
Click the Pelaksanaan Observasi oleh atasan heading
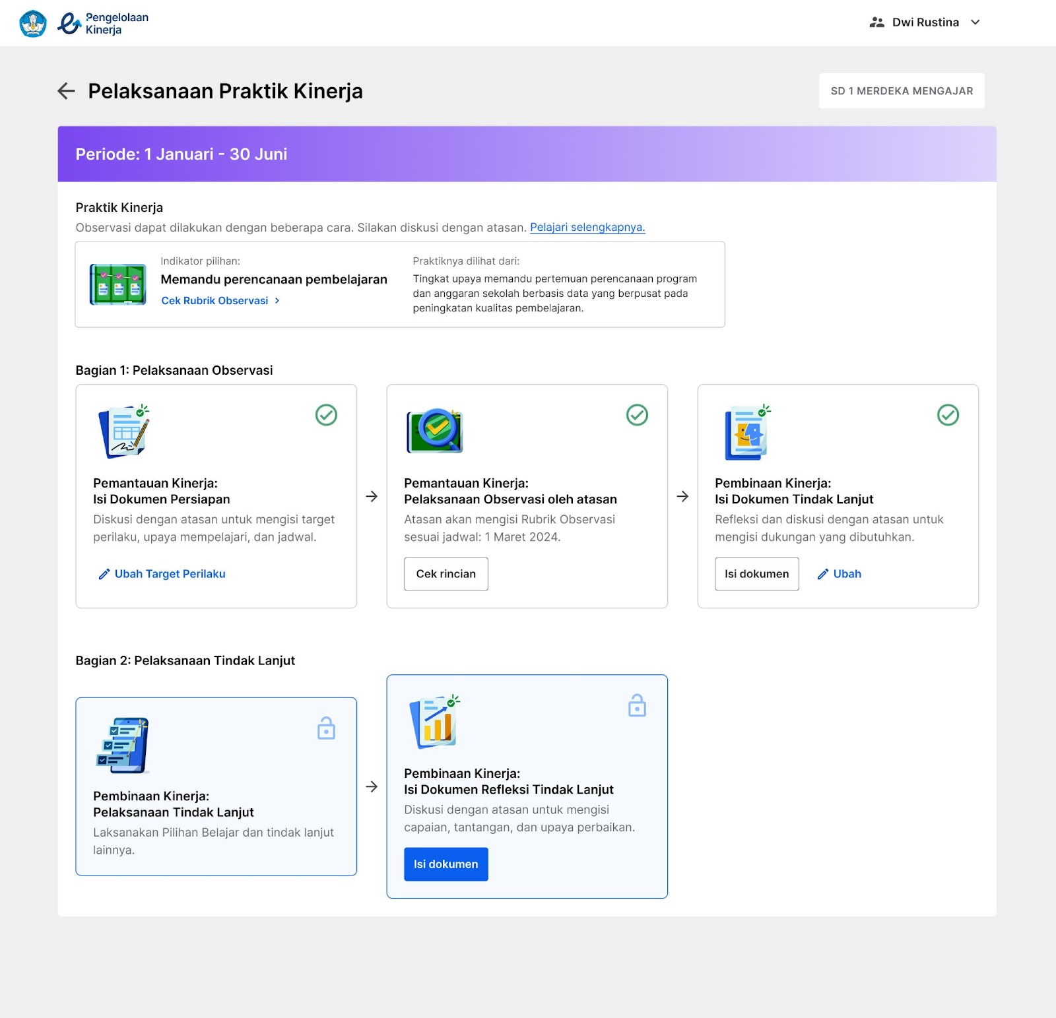coord(510,499)
